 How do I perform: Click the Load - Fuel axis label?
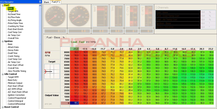coord(78,42)
